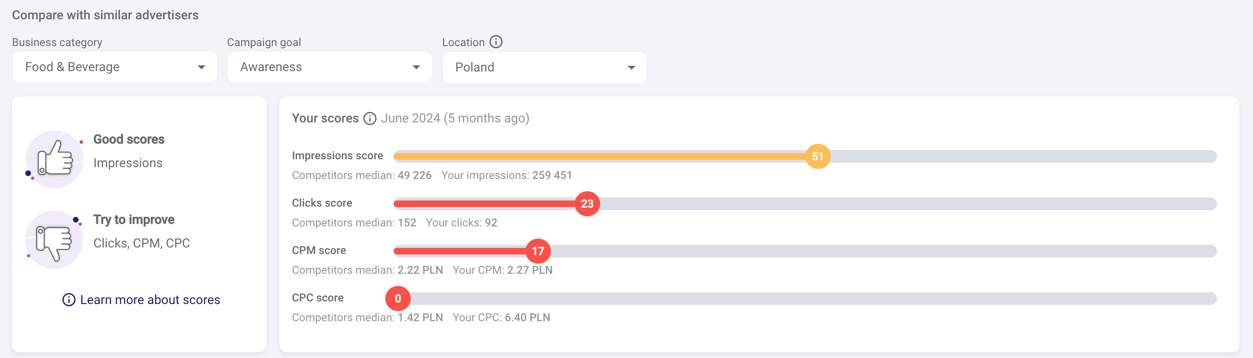Open the Business category dropdown
The image size is (1253, 358).
pos(114,67)
